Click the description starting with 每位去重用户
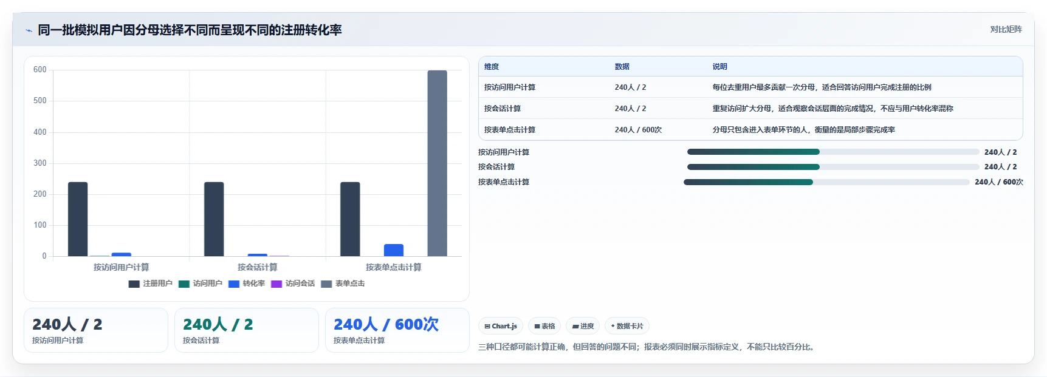 coord(822,87)
